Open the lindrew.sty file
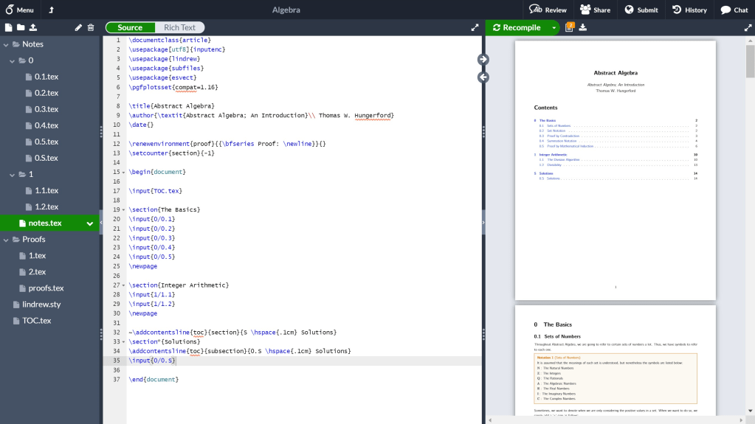 pos(41,305)
